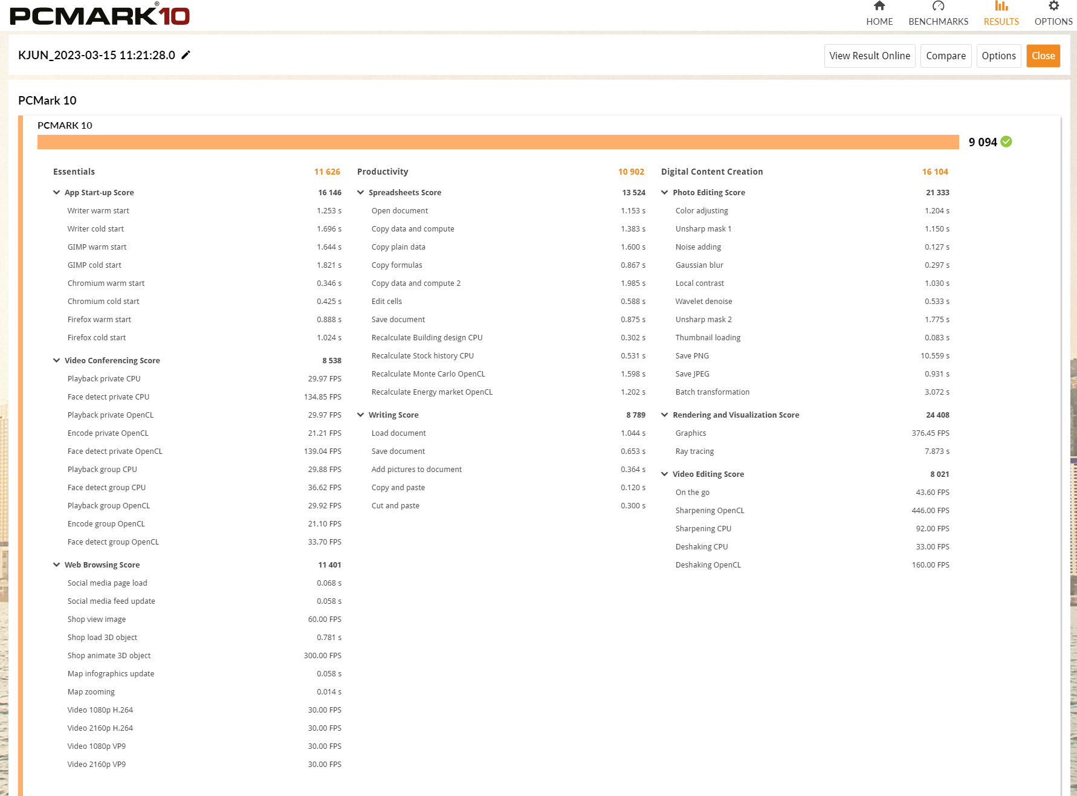Select Encode private OpenCL row
This screenshot has height=796, width=1077.
(x=204, y=433)
